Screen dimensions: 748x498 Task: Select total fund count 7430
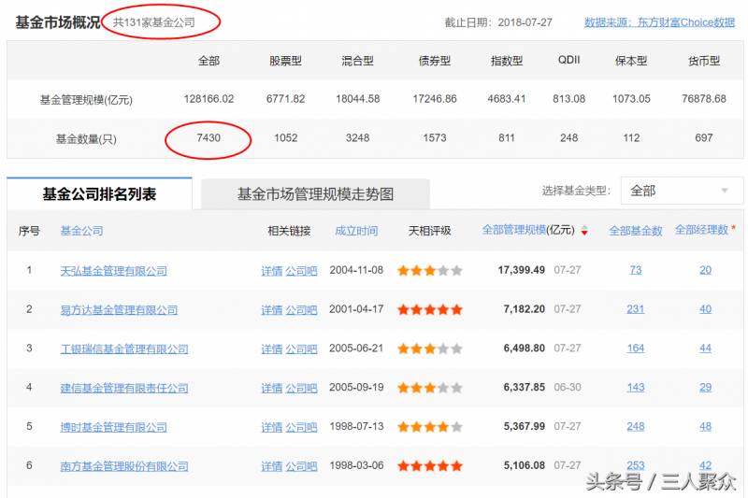click(x=209, y=137)
